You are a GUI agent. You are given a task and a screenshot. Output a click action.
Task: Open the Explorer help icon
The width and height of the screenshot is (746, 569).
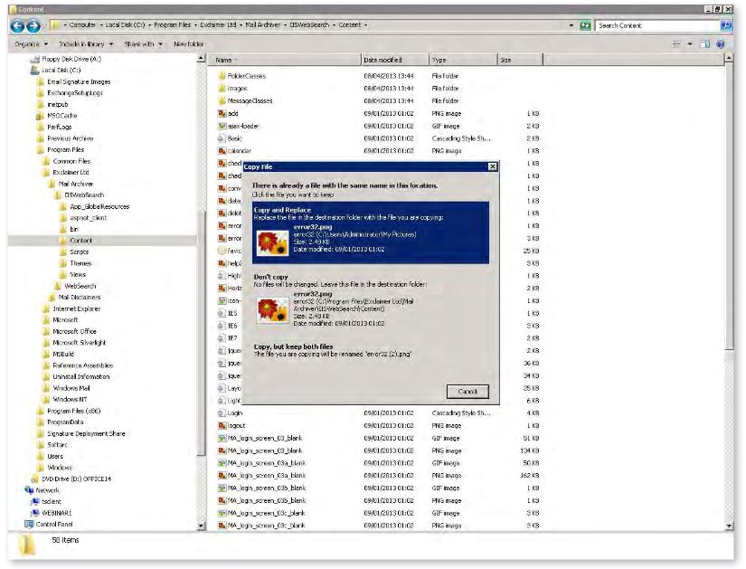click(721, 44)
